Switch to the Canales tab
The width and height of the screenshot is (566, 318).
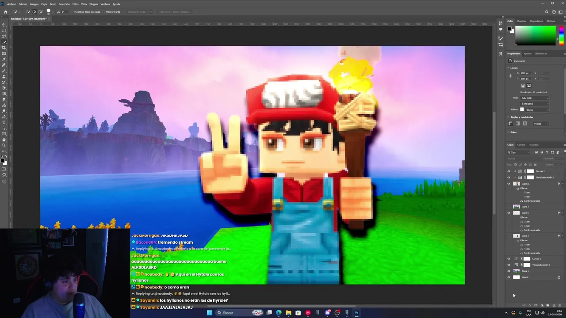point(521,145)
